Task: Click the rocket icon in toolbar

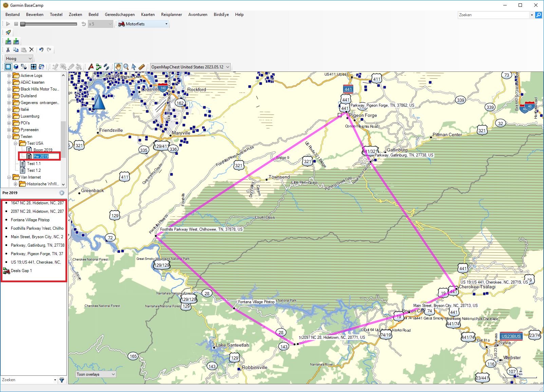Action: pos(8,33)
